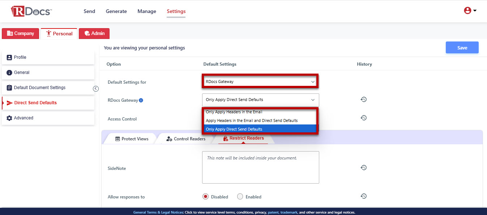Click the info icon beside RDocs Gateway
The width and height of the screenshot is (487, 215).
[x=141, y=100]
